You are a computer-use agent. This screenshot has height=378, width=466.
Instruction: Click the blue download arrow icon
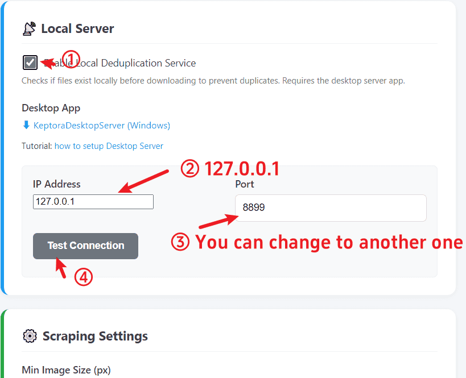click(x=26, y=125)
